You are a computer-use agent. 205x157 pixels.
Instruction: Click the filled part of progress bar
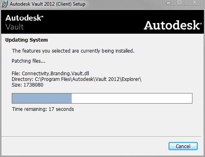pos(42,98)
